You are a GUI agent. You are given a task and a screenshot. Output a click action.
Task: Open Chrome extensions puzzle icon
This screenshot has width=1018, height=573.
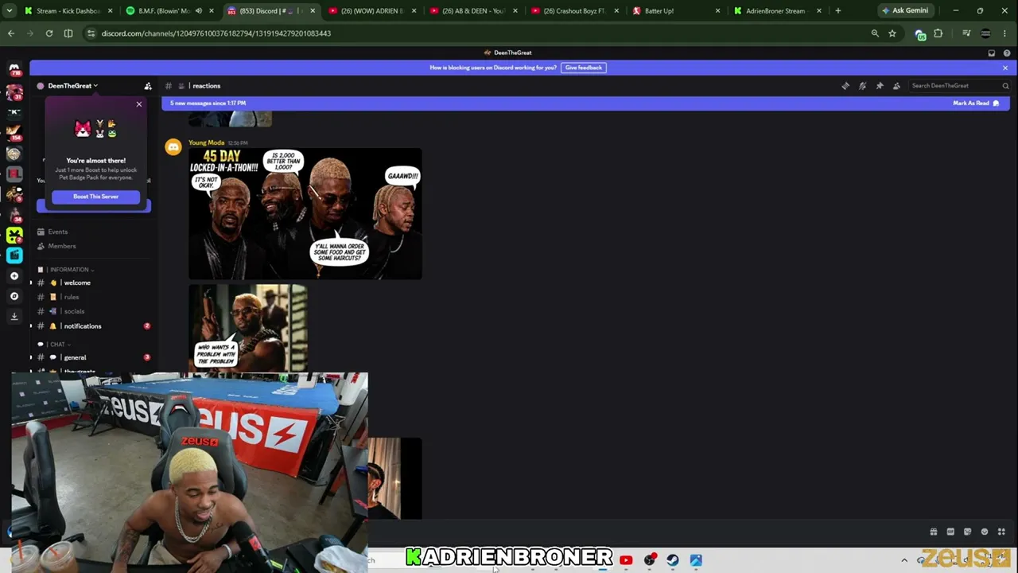[x=938, y=33]
